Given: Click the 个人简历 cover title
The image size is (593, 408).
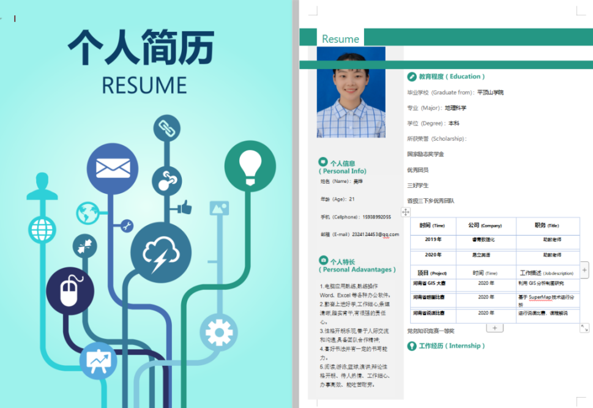Looking at the screenshot, I should [141, 46].
